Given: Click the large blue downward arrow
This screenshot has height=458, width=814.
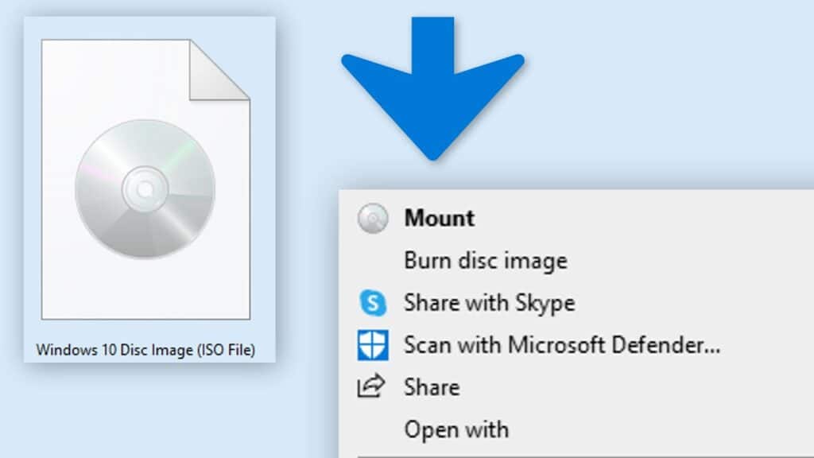Looking at the screenshot, I should pos(433,87).
